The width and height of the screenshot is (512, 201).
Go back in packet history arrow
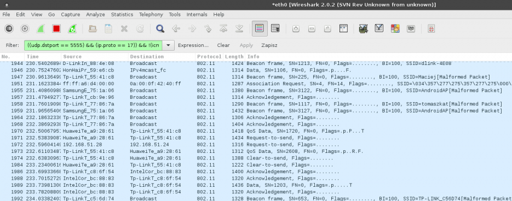point(176,28)
